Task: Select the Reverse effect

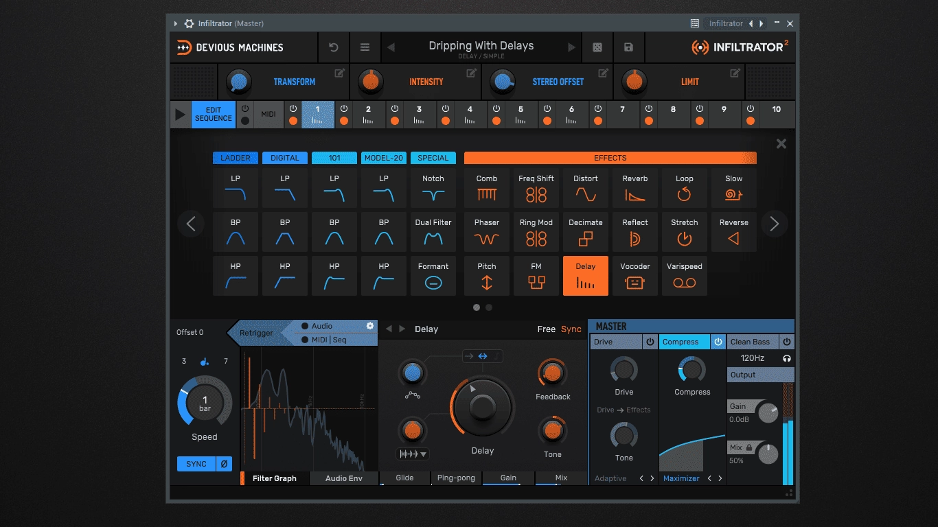Action: click(x=734, y=232)
